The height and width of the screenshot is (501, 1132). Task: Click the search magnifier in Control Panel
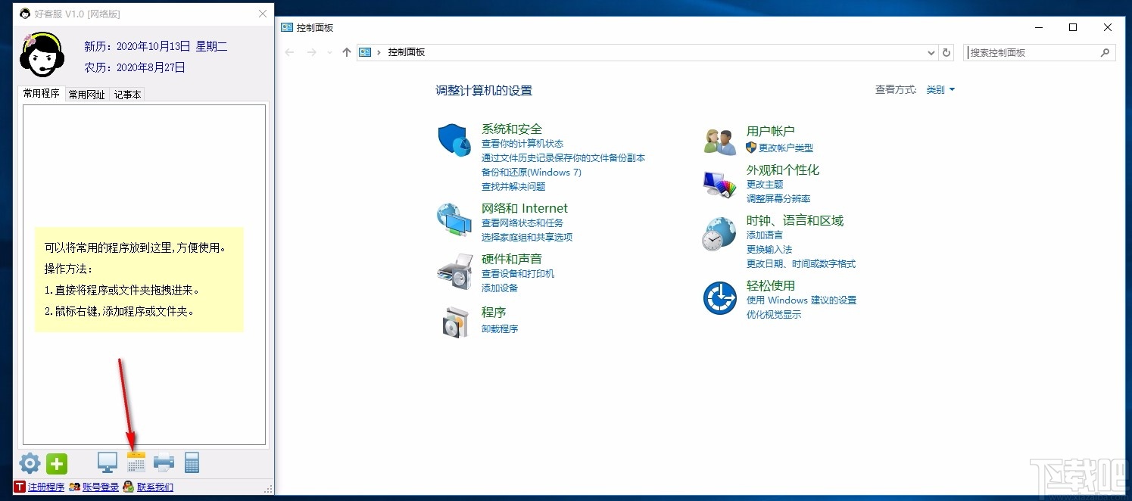pos(1105,52)
